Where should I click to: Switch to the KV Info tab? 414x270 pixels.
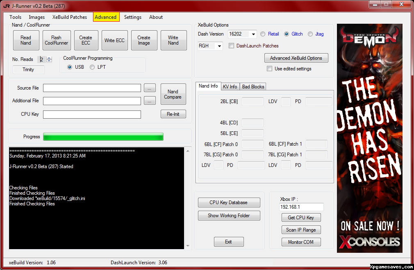tap(230, 87)
